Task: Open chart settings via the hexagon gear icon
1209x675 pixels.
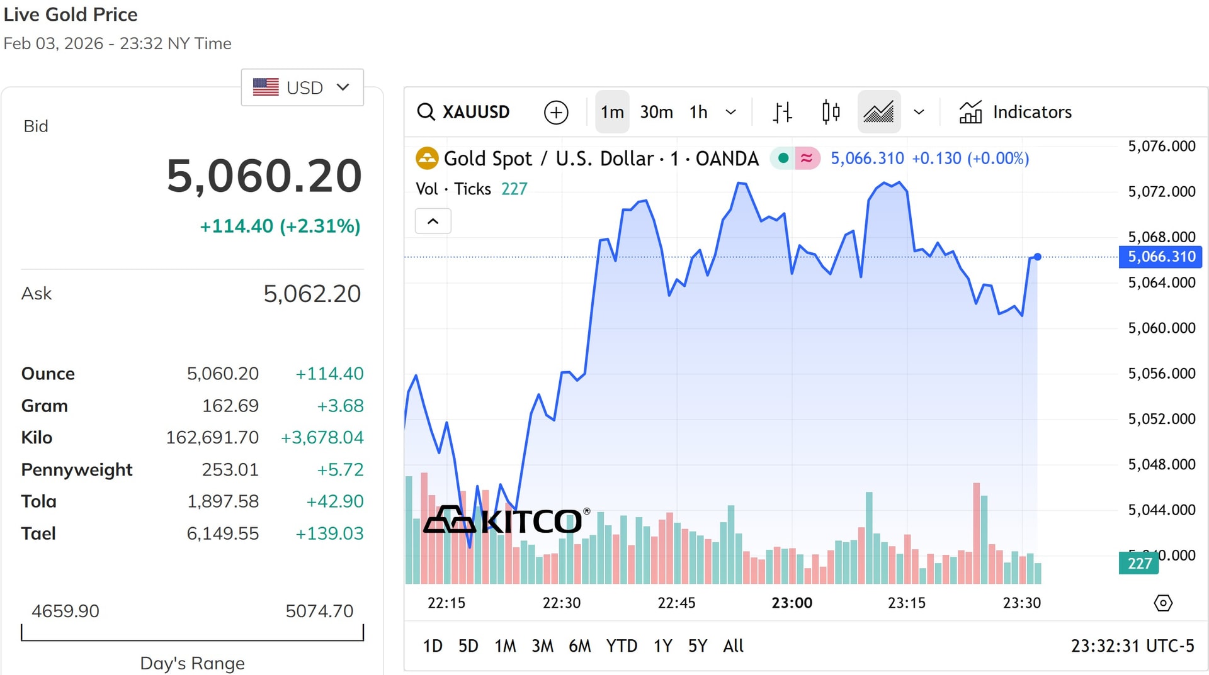Action: coord(1164,603)
